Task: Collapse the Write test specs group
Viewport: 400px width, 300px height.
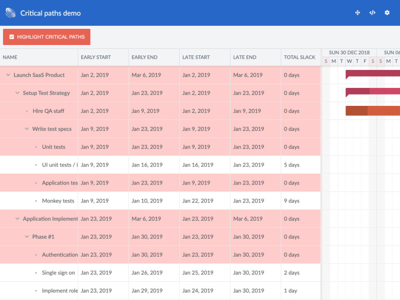Action: [27, 129]
